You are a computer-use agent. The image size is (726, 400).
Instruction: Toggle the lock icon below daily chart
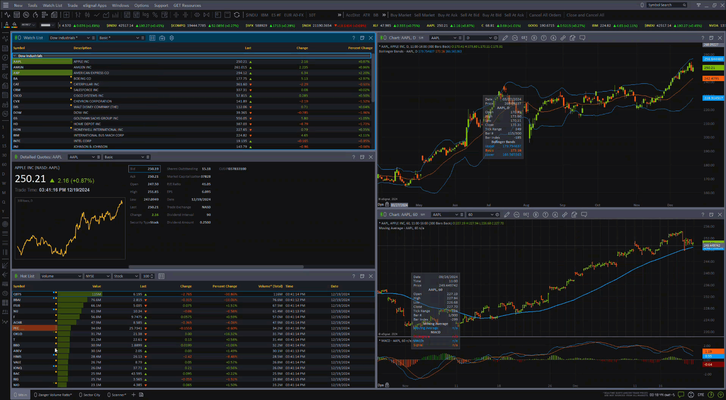[387, 205]
